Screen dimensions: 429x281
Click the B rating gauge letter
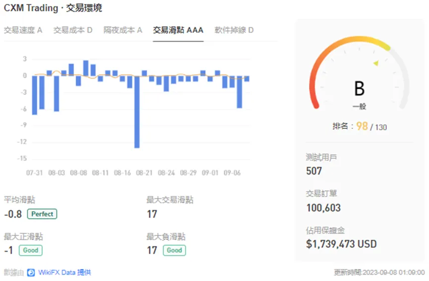click(x=360, y=89)
